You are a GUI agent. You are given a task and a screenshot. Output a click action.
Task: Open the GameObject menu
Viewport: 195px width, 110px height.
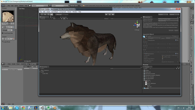(x=55, y=12)
